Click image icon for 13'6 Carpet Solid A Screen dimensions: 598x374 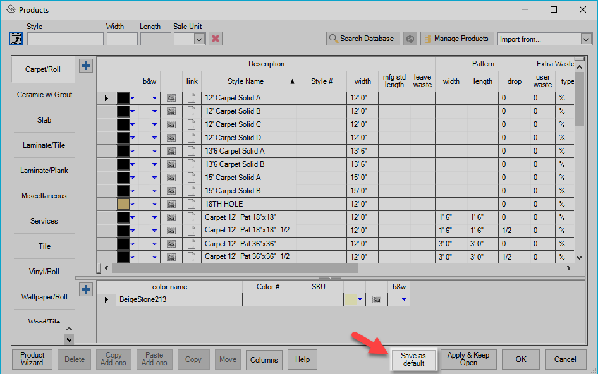tap(171, 151)
